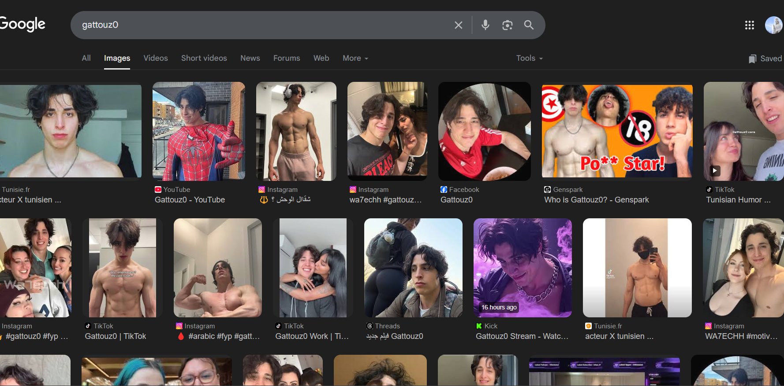Click the Tunisie.fr icon above acteur X tunisien
The height and width of the screenshot is (386, 784).
[588, 326]
